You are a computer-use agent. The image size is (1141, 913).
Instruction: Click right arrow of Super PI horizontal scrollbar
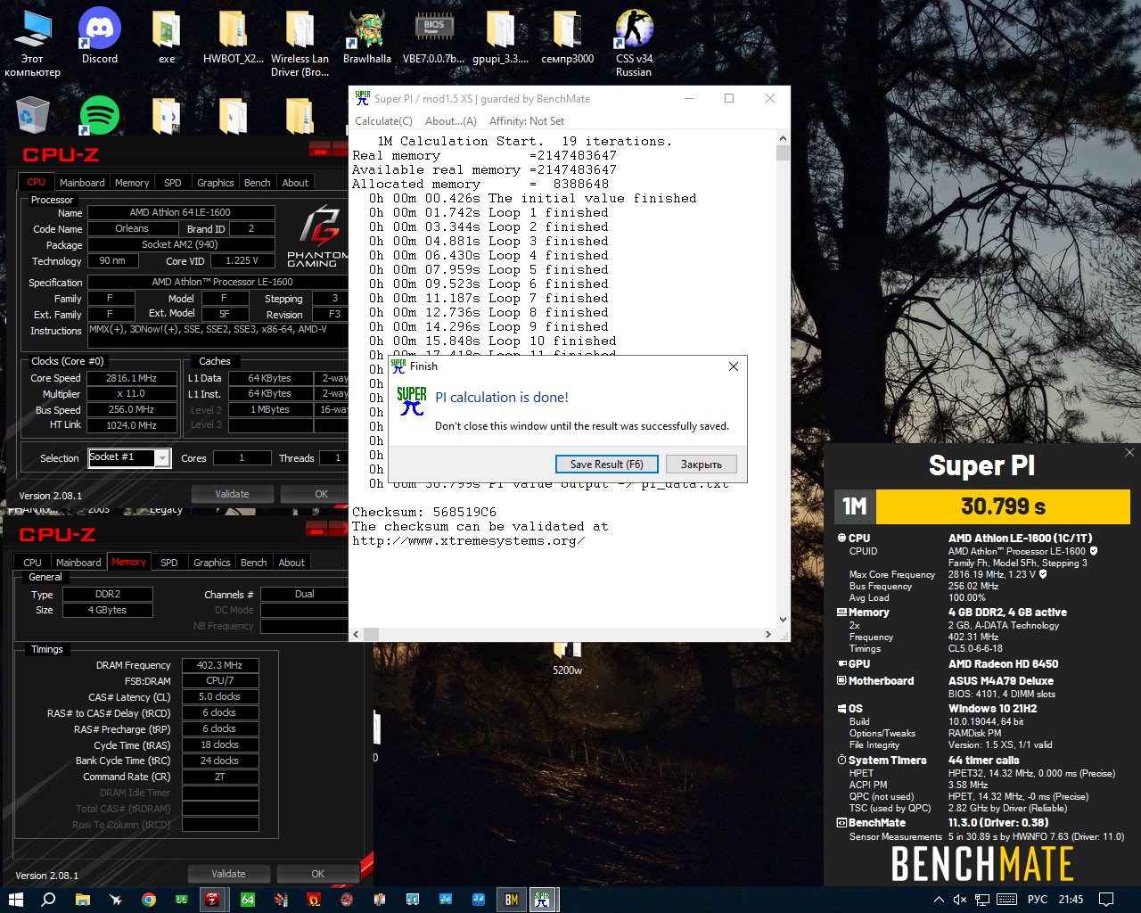click(768, 634)
